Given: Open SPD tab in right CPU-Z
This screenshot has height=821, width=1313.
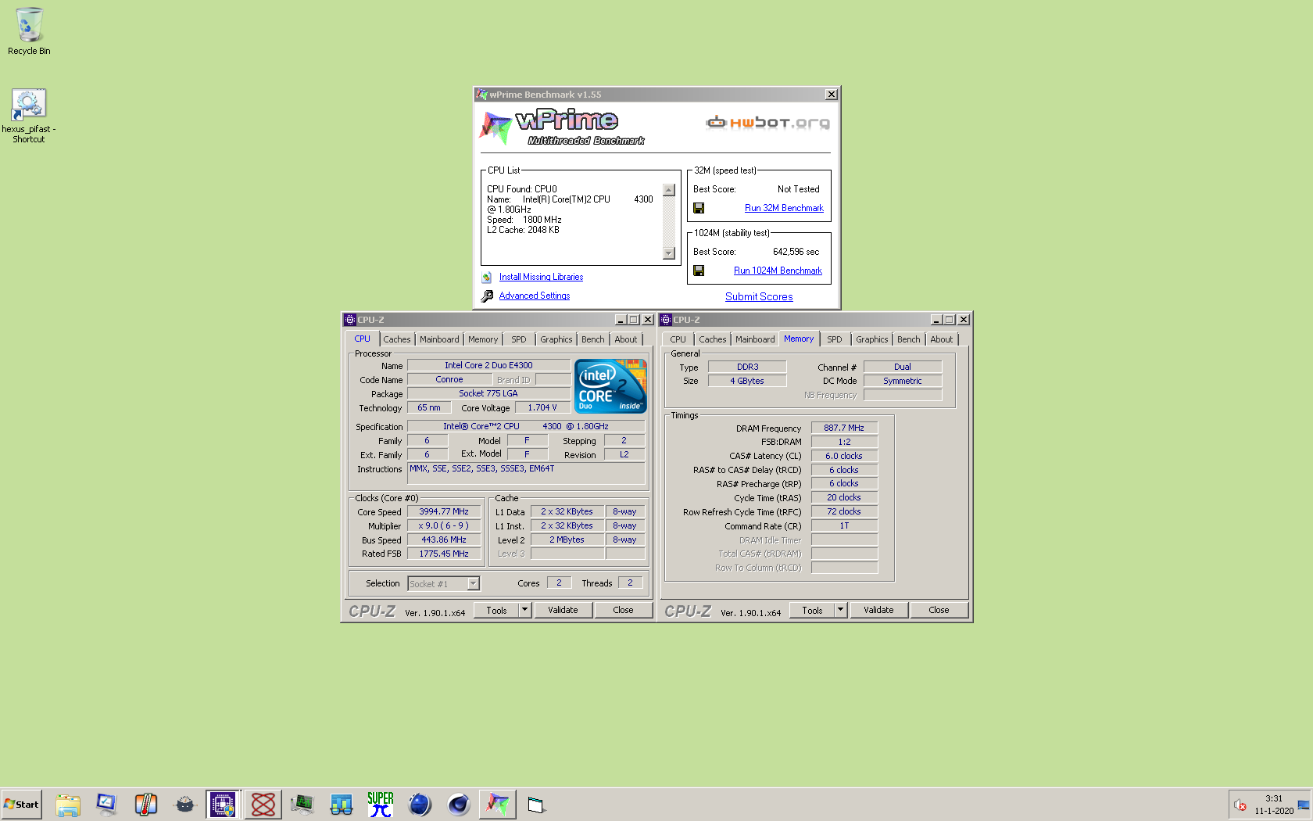Looking at the screenshot, I should pyautogui.click(x=835, y=339).
